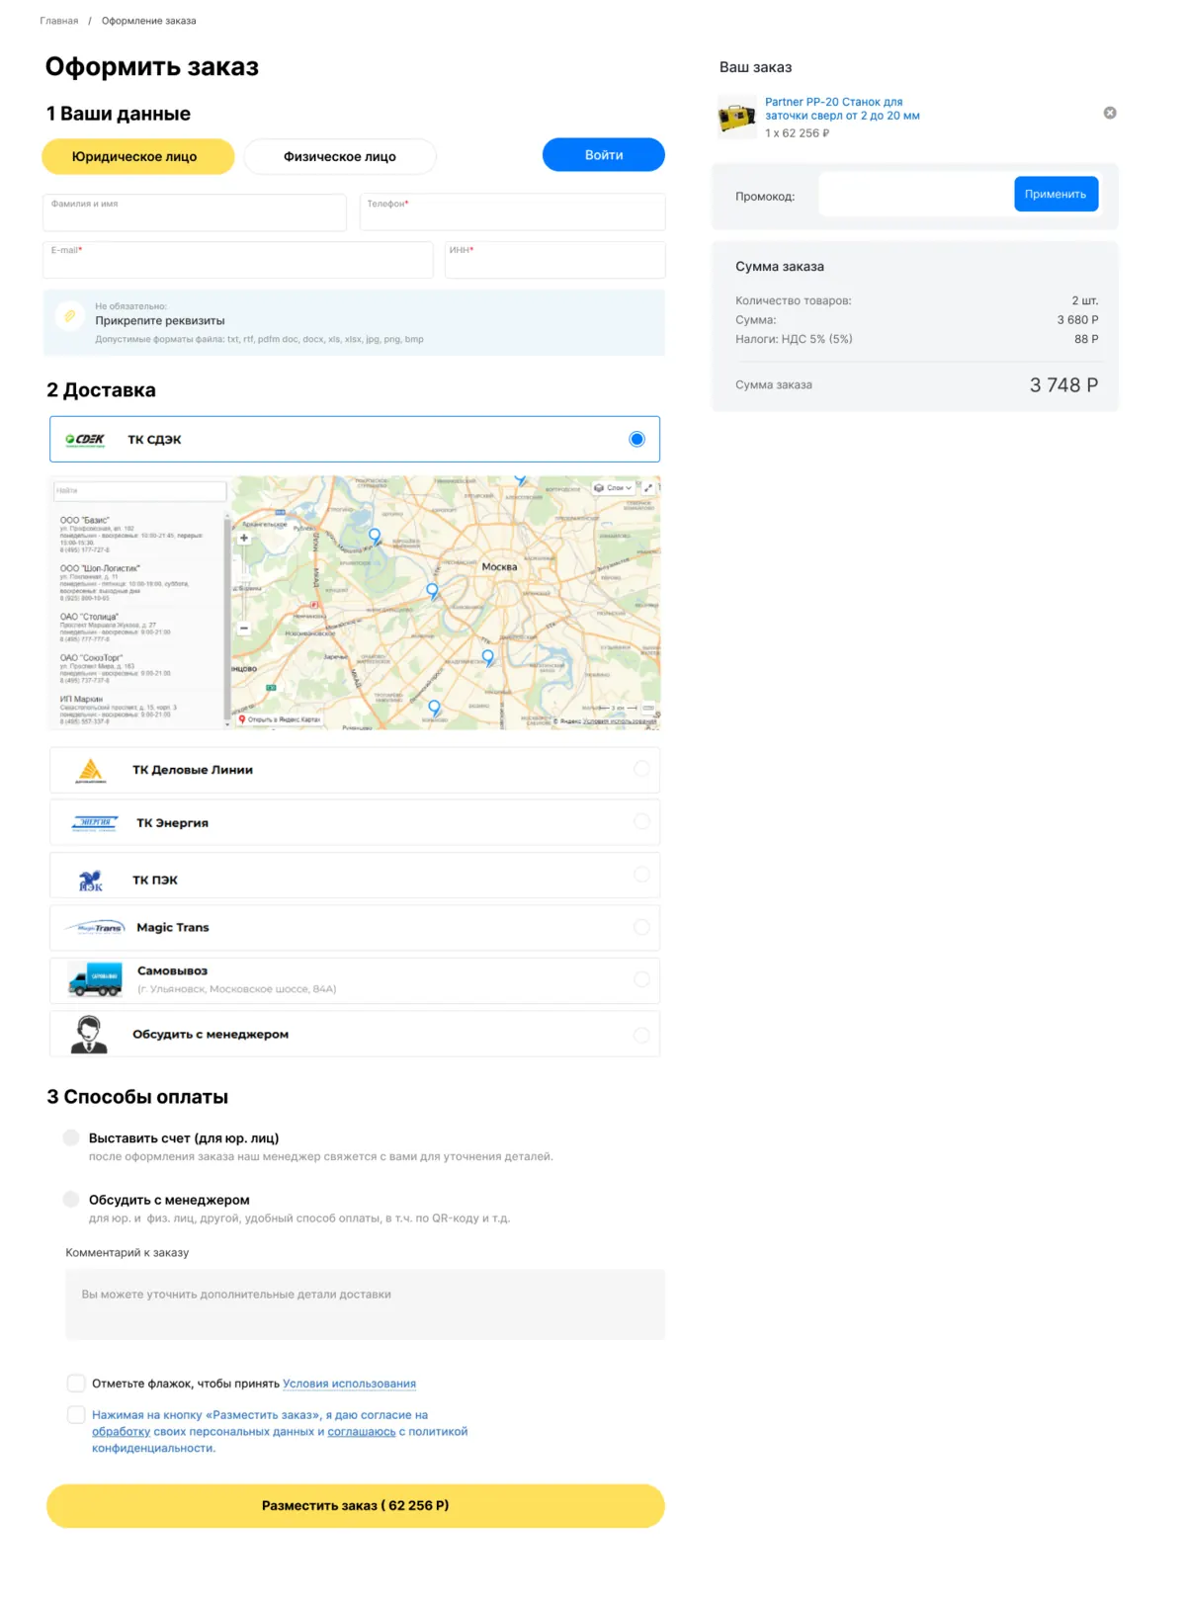This screenshot has height=1597, width=1186.
Task: Open the Partner PP-20 product thumbnail
Action: tap(736, 118)
